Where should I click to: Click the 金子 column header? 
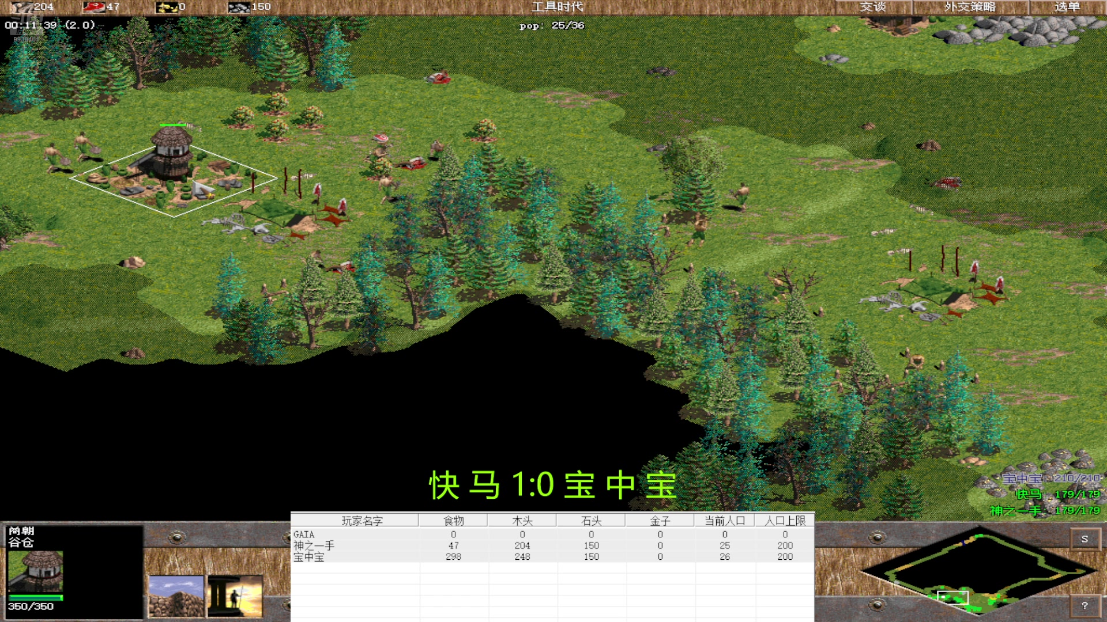(x=661, y=521)
